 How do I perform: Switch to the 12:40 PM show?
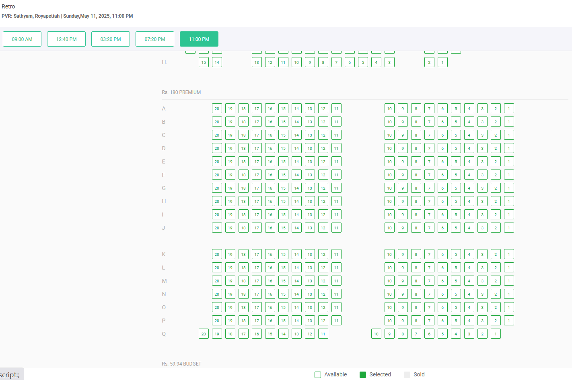pos(66,39)
